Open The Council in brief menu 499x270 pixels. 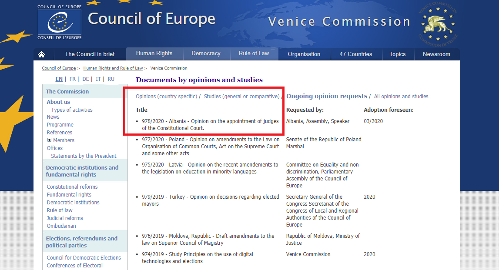coord(90,54)
